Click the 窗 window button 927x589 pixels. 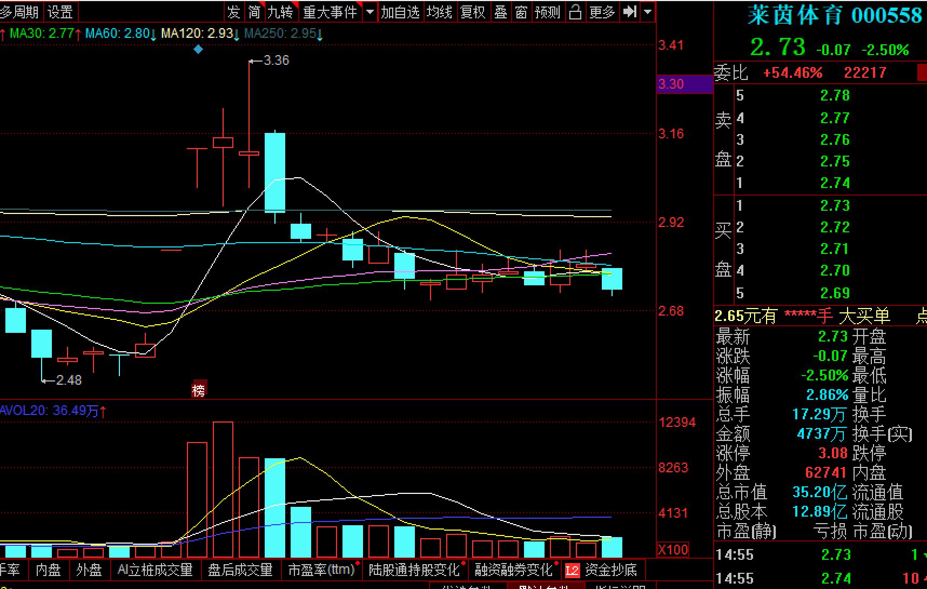pyautogui.click(x=521, y=11)
